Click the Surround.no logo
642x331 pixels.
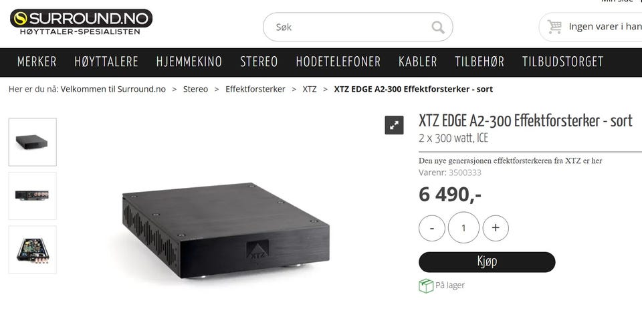tap(81, 22)
